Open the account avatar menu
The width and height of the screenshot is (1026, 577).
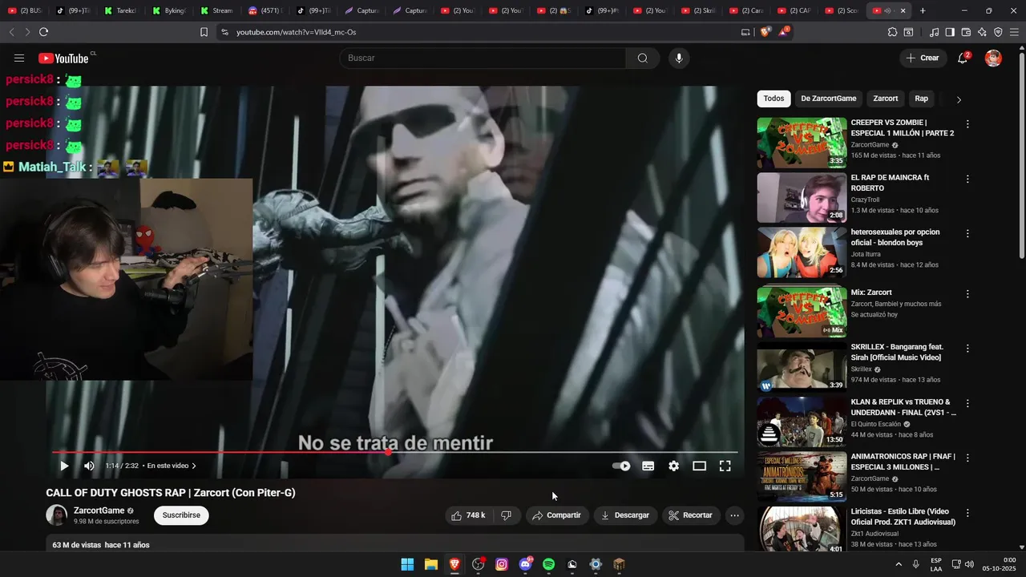[x=993, y=58]
